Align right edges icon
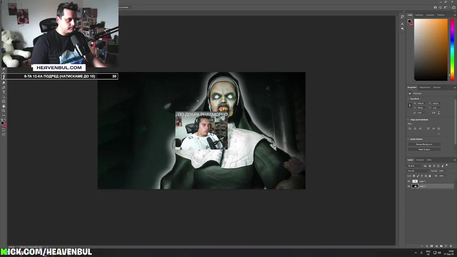Image resolution: width=457 pixels, height=257 pixels. click(420, 128)
